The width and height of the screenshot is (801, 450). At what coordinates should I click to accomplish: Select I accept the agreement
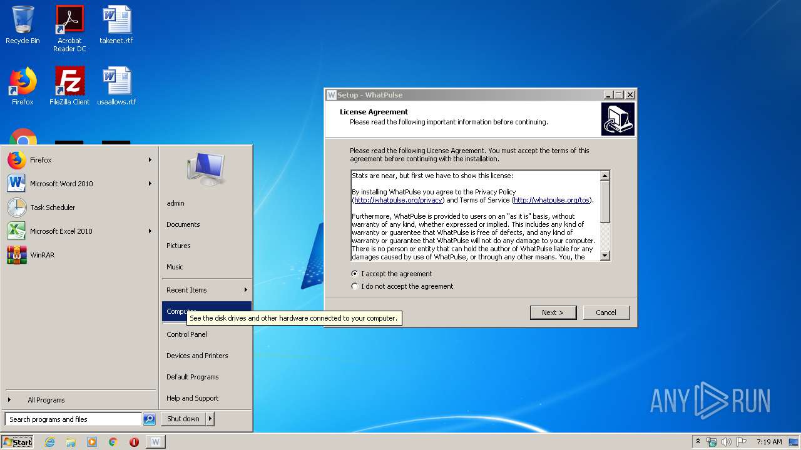(x=392, y=274)
